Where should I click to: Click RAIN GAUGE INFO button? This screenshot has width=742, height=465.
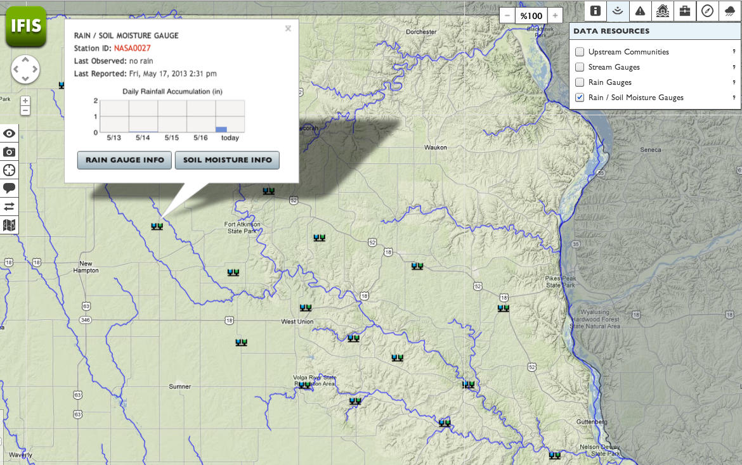pos(124,160)
